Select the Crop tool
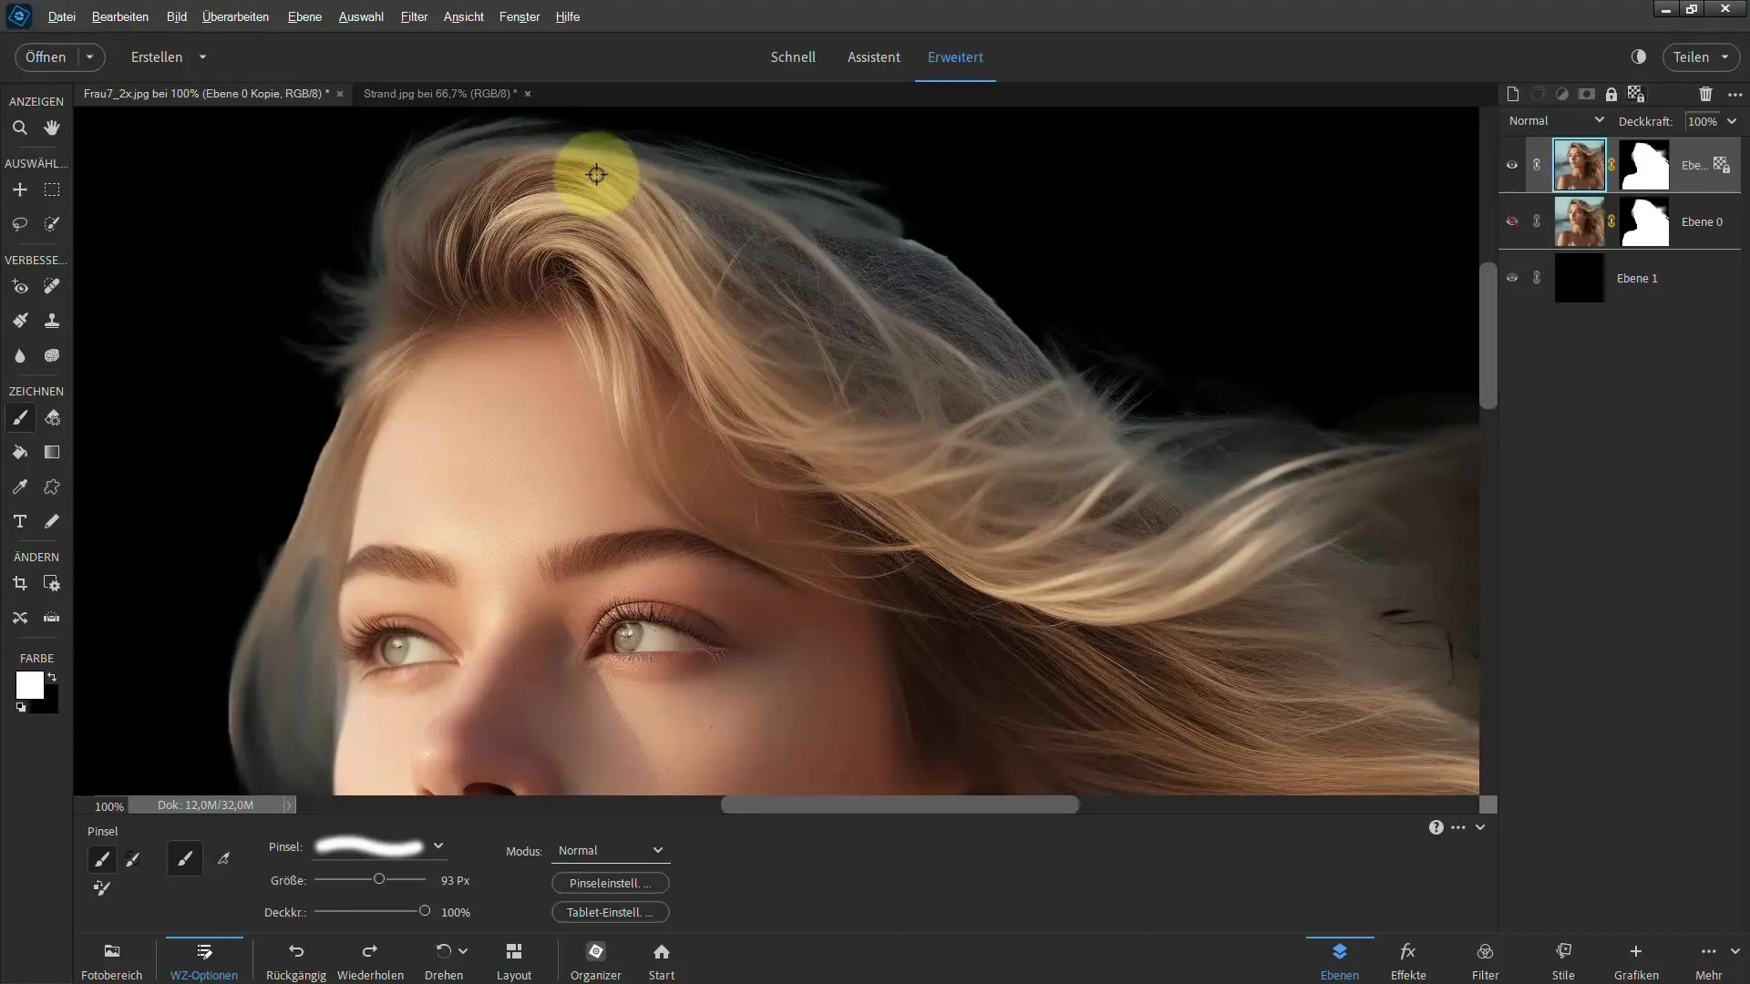Viewport: 1750px width, 984px height. (19, 583)
